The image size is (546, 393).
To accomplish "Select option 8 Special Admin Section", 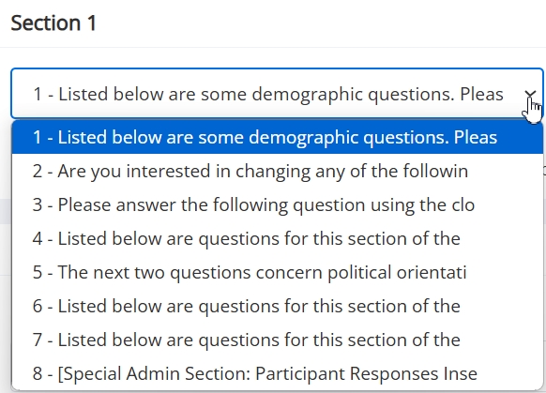I will [x=277, y=373].
